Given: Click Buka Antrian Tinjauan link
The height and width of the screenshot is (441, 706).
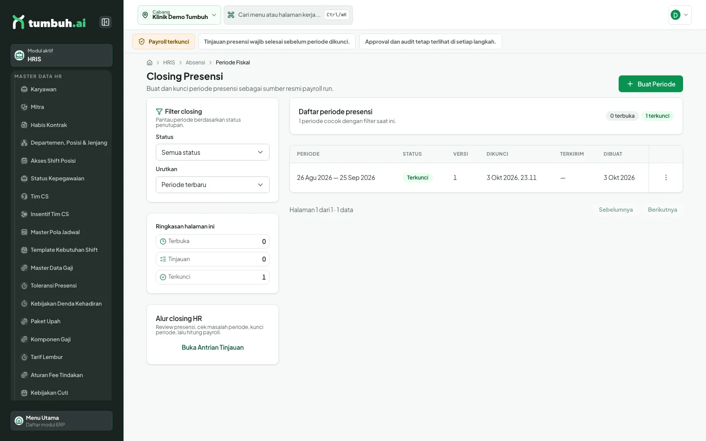Looking at the screenshot, I should (x=213, y=348).
